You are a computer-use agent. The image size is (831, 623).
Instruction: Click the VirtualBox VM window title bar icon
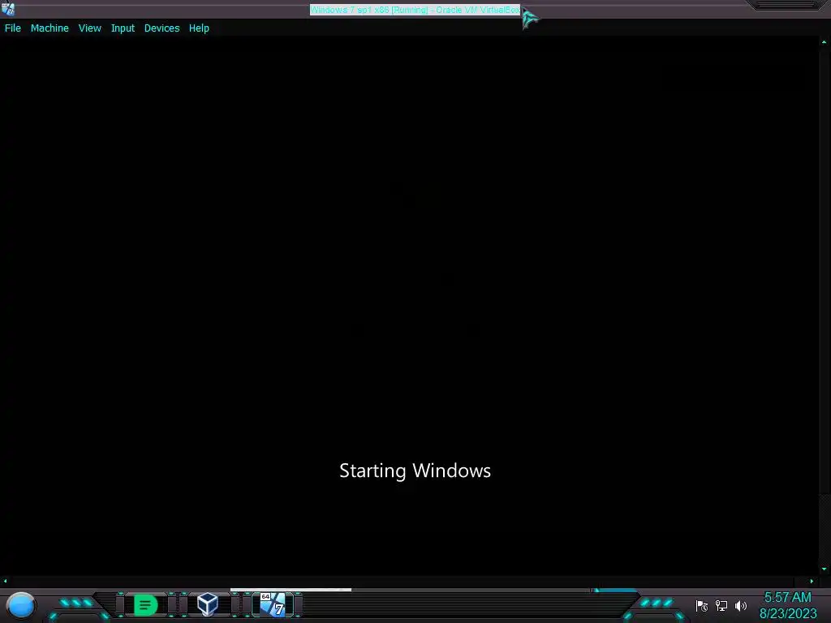pos(8,9)
